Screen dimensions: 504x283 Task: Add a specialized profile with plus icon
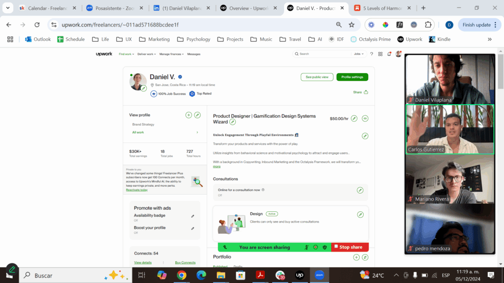tap(189, 115)
